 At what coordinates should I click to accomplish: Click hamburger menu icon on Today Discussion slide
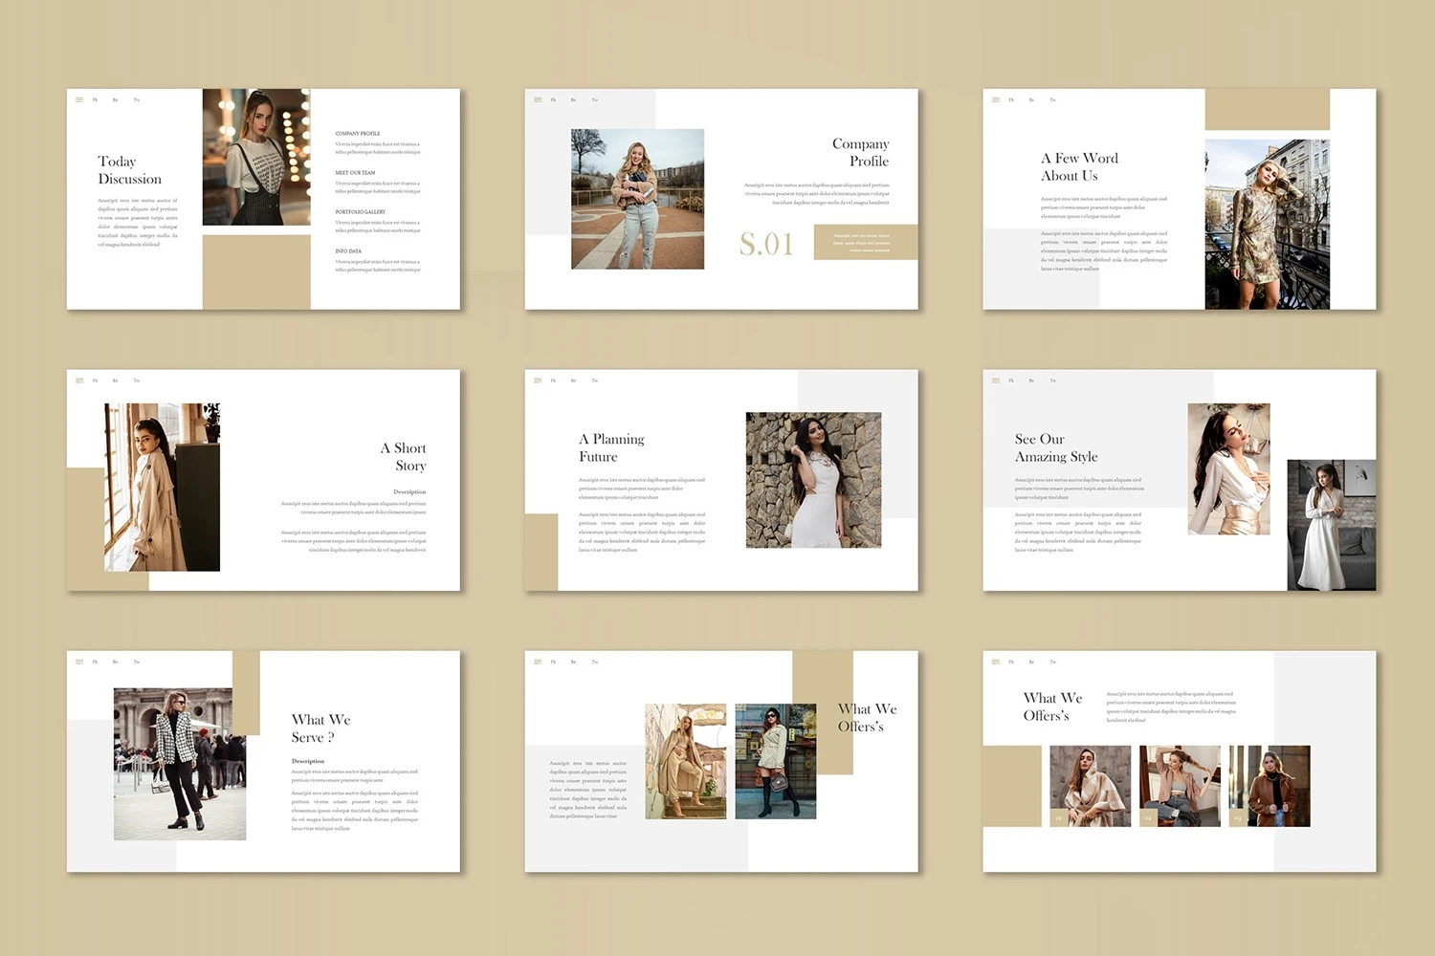tap(79, 99)
